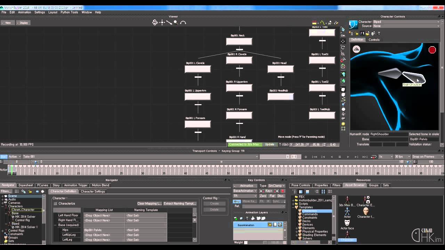Expand the Control Rigs tree node
This screenshot has height=250, width=445.
(x=3, y=231)
